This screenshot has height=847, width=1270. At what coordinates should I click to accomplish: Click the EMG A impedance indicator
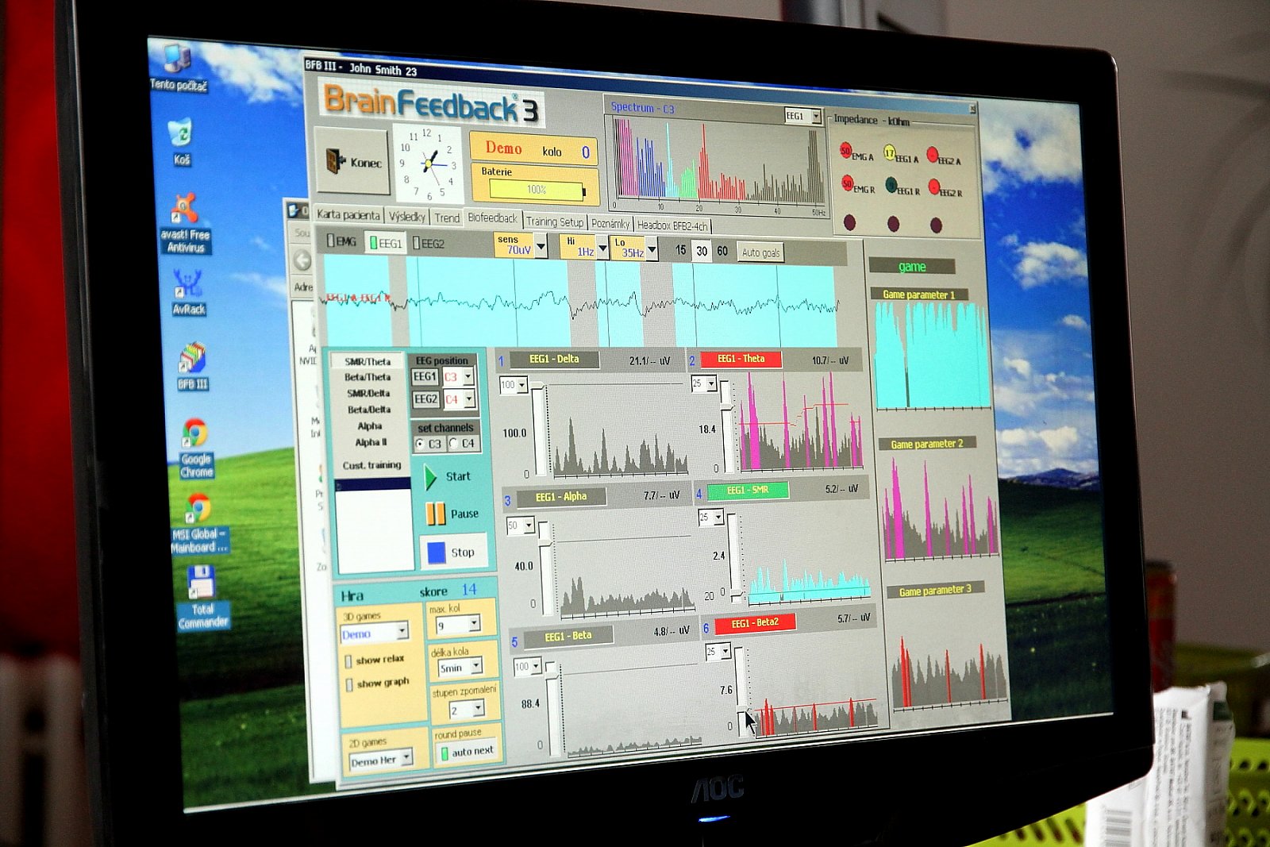pos(845,151)
